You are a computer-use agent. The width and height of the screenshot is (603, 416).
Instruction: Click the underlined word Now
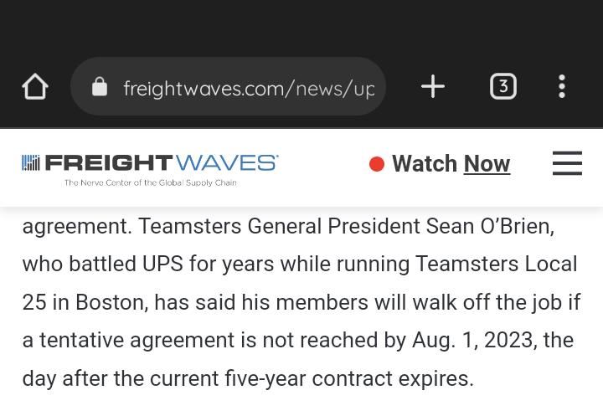coord(487,164)
